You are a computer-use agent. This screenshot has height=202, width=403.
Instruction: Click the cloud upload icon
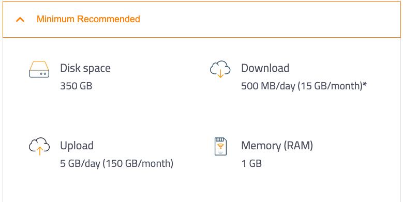(39, 146)
